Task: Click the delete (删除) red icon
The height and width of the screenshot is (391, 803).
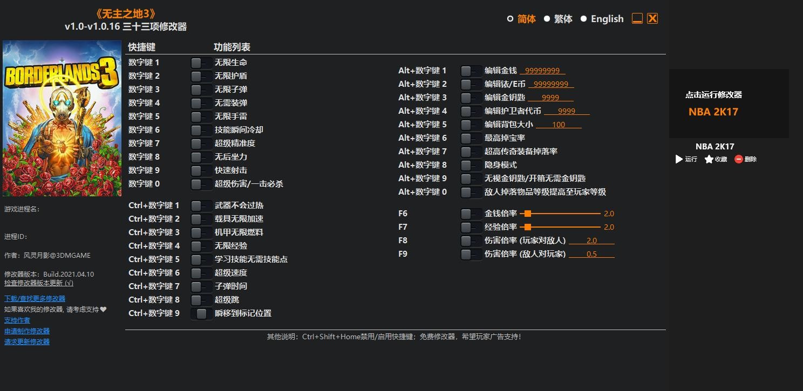Action: [x=739, y=159]
